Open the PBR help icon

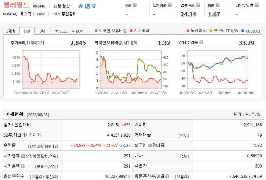coord(217,4)
